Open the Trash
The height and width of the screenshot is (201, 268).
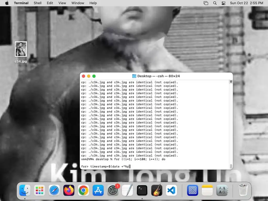(x=243, y=190)
